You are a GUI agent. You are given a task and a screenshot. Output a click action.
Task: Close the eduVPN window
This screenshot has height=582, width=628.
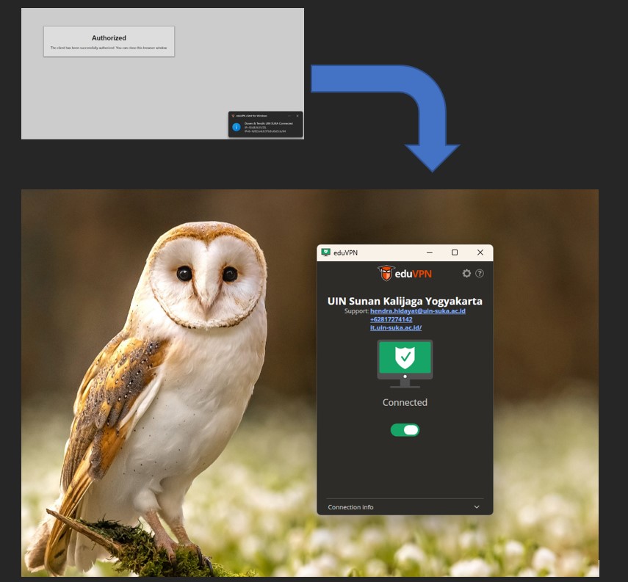click(480, 252)
